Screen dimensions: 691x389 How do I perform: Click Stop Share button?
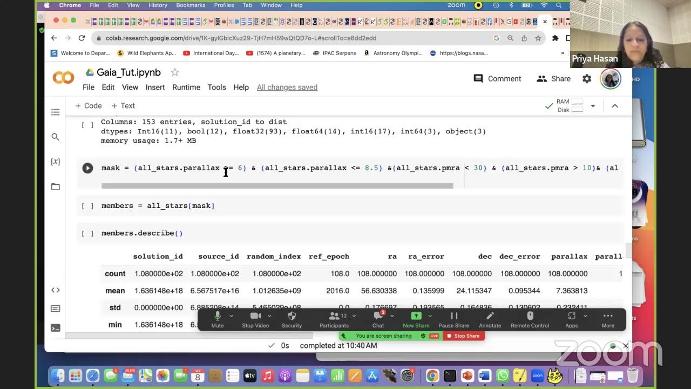463,336
